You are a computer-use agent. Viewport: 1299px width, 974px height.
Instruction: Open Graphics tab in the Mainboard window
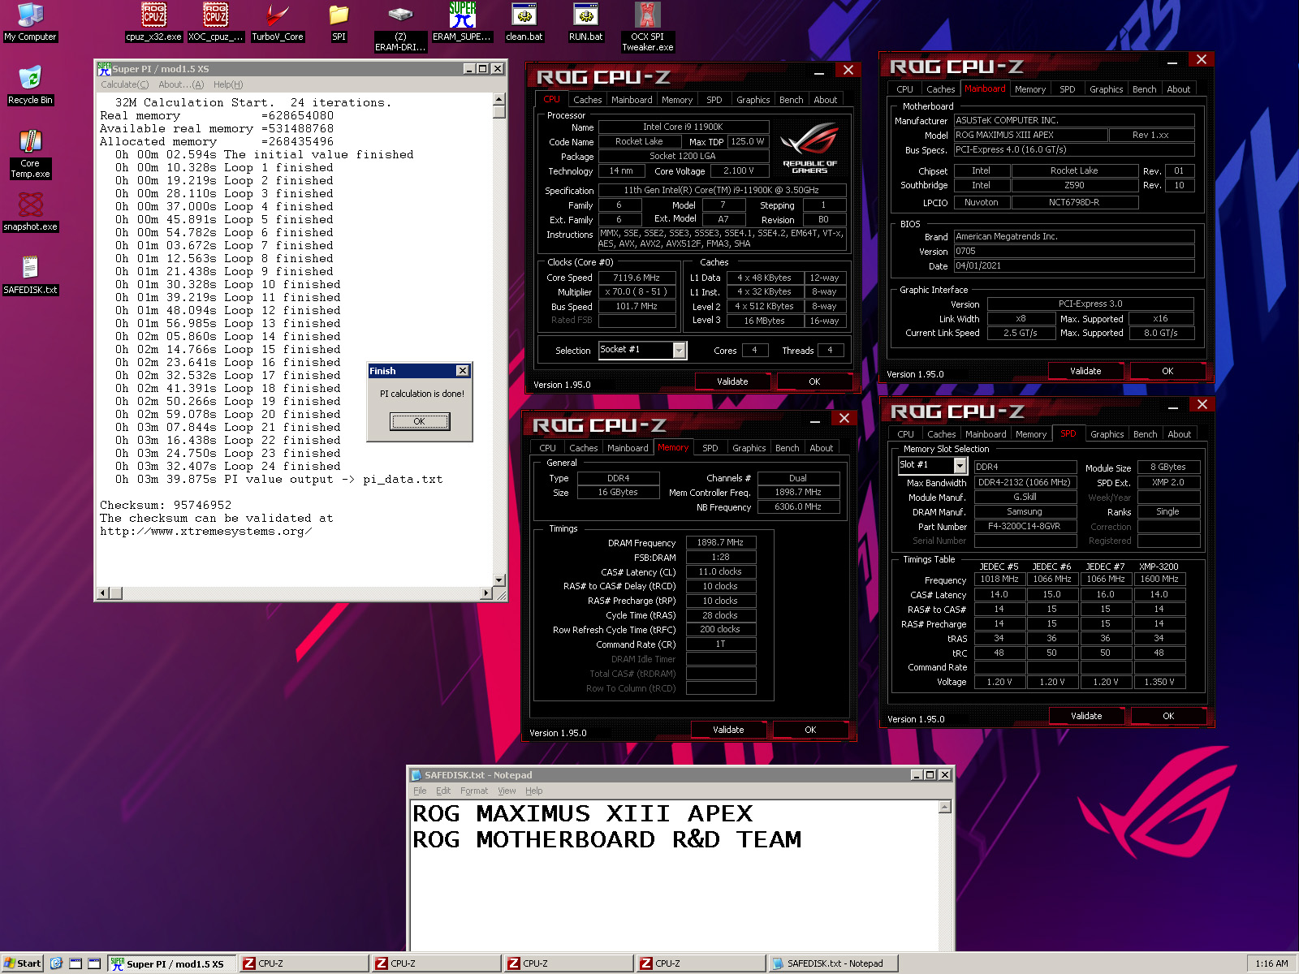click(x=1106, y=89)
